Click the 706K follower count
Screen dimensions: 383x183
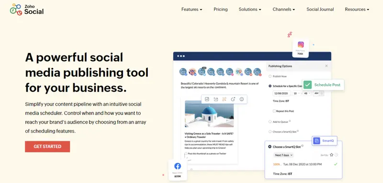(300, 54)
